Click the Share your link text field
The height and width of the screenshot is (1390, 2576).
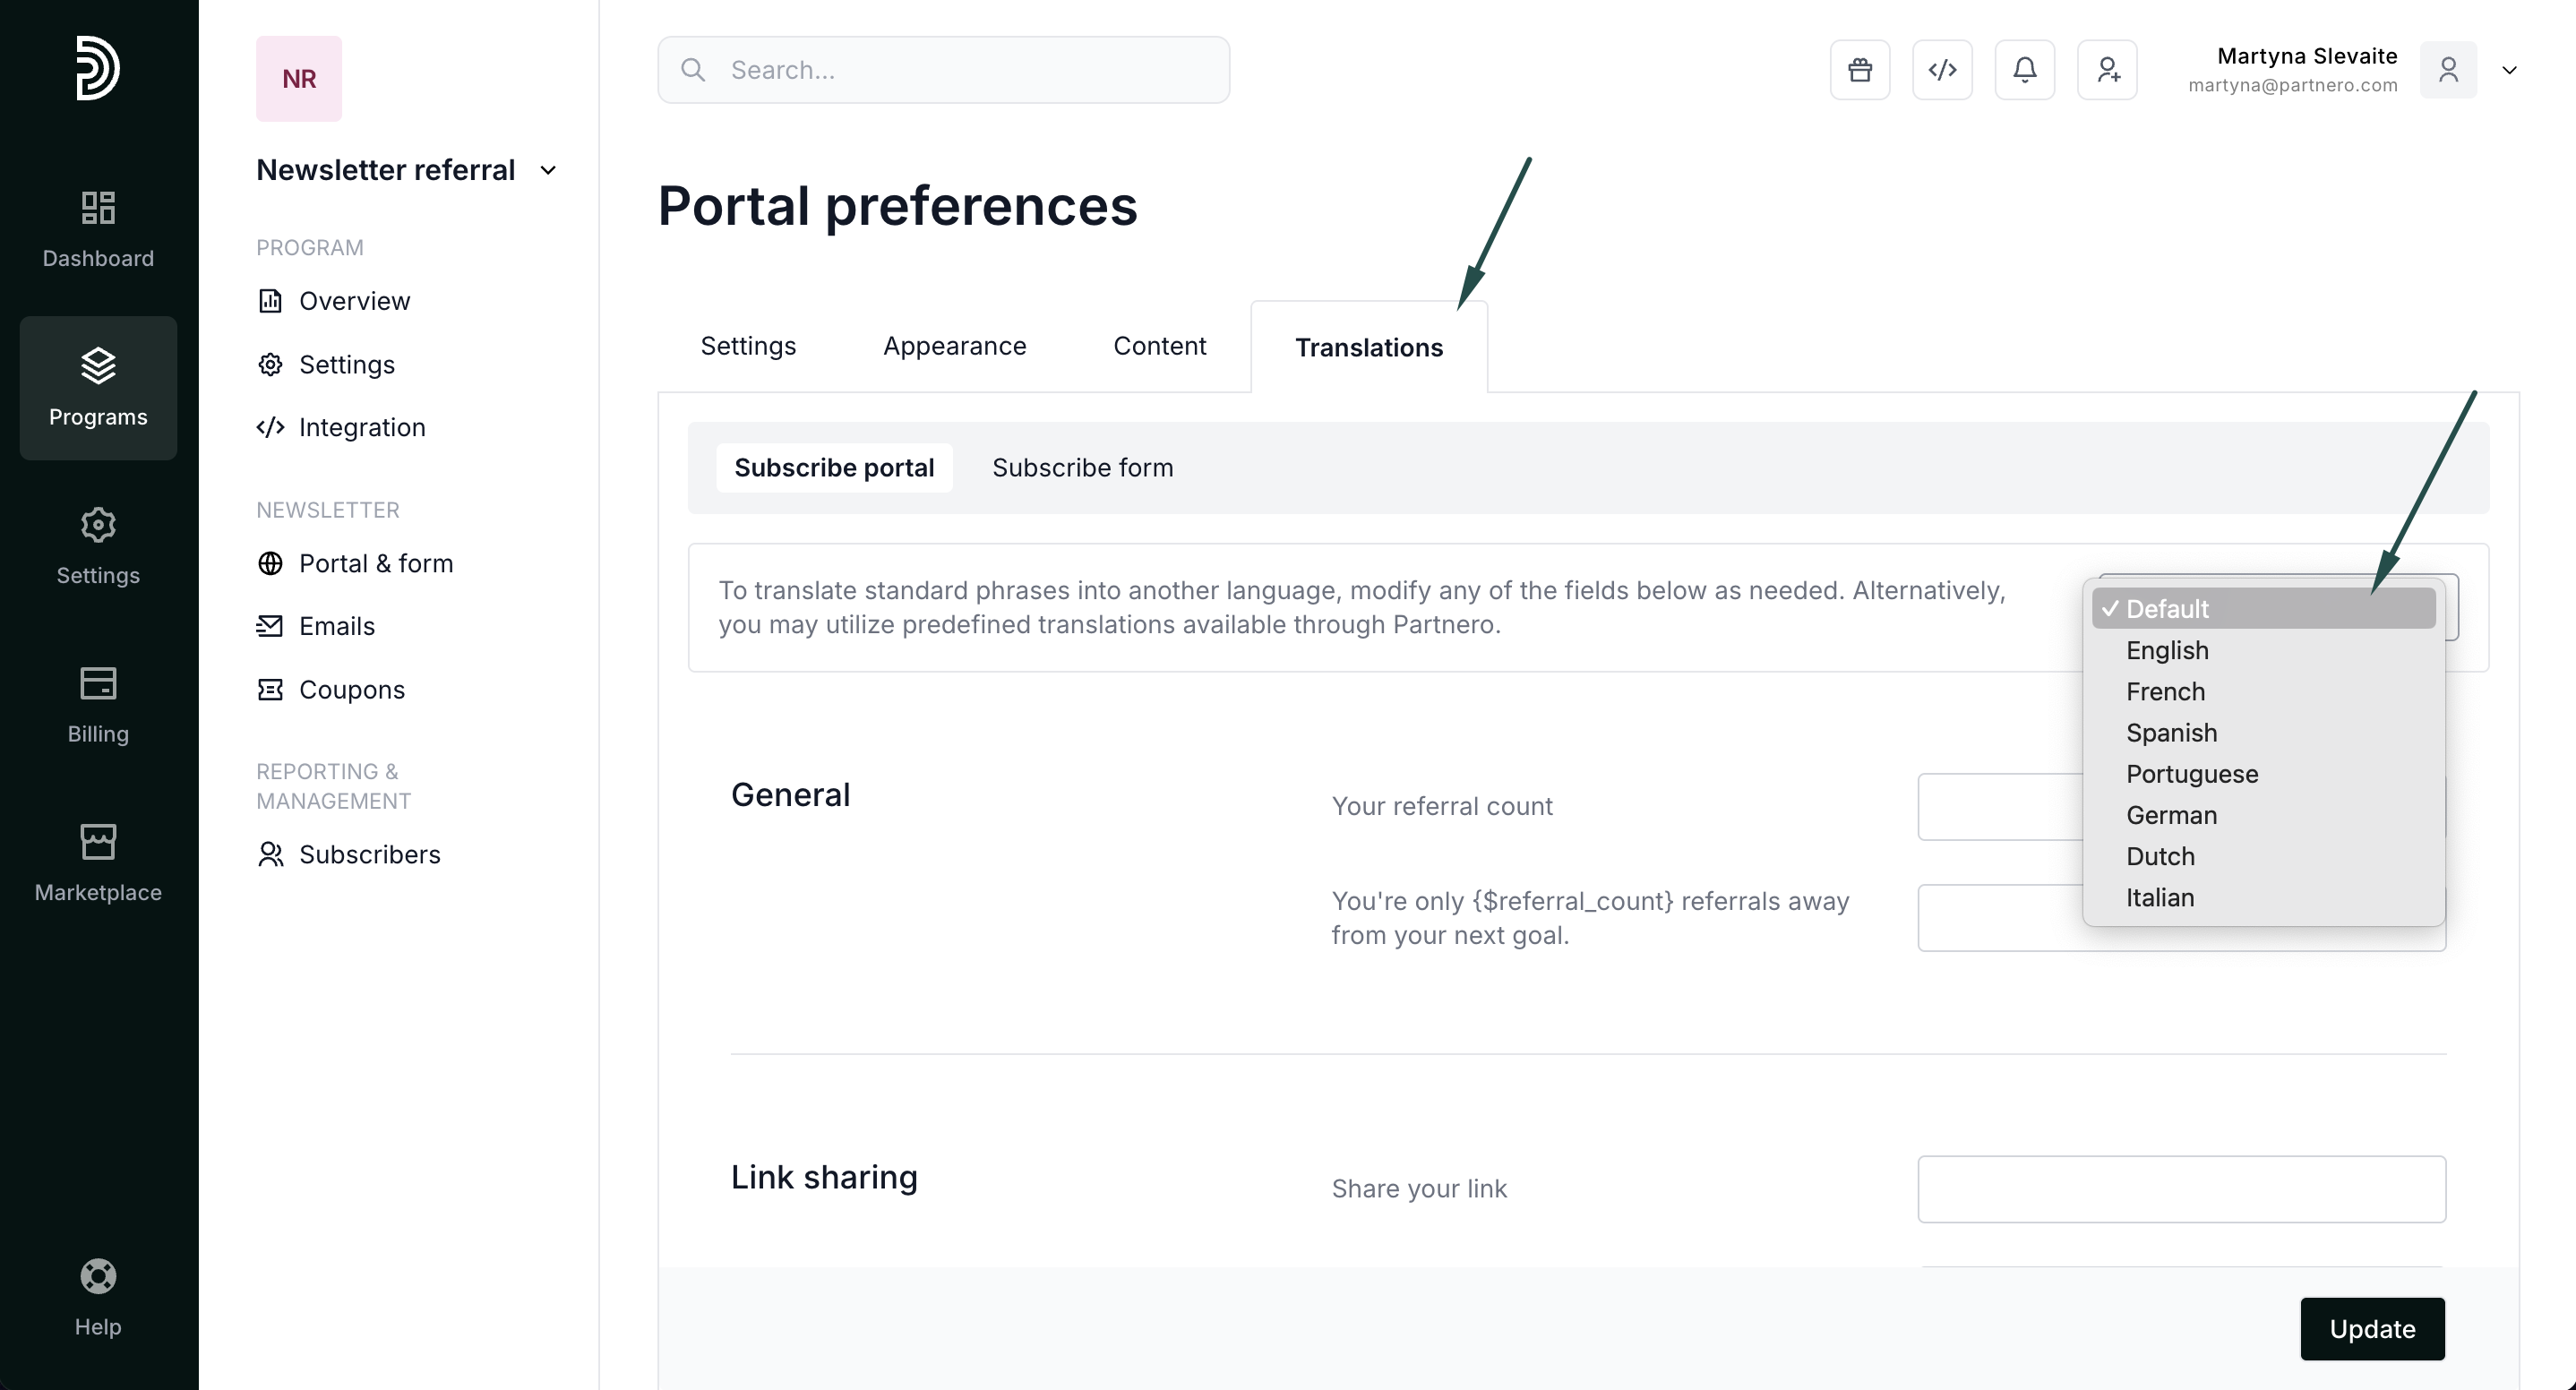(x=2181, y=1189)
